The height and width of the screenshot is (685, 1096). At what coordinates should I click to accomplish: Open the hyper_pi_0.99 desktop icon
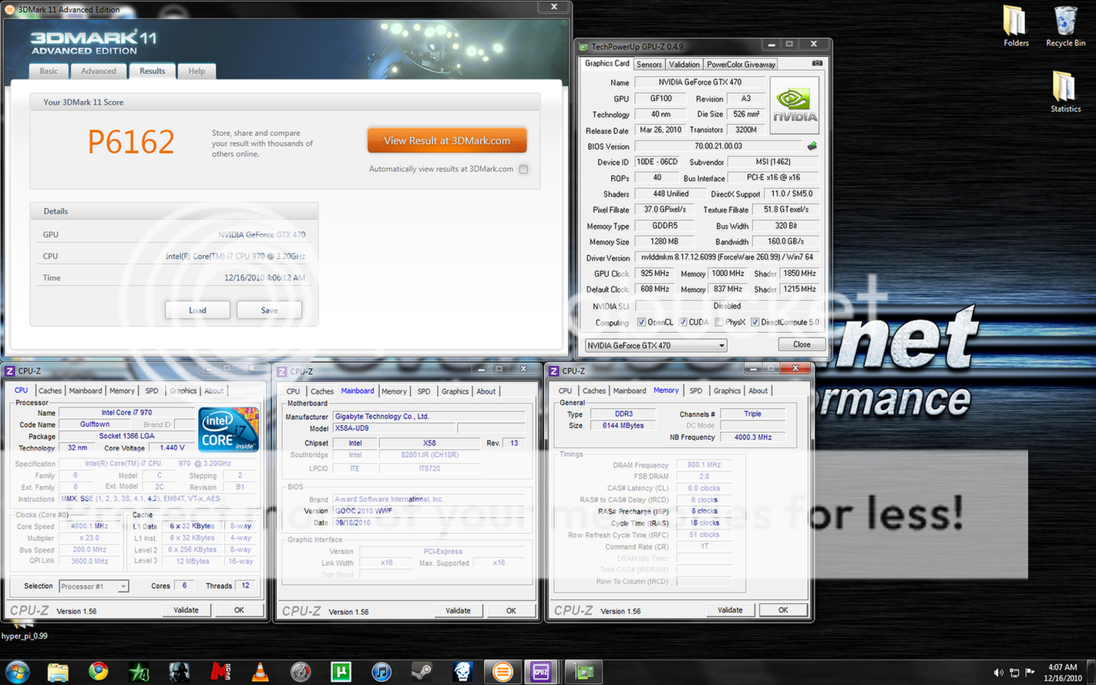tap(24, 629)
